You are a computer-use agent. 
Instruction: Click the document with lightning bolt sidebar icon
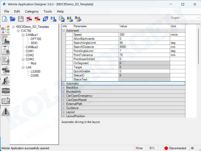6,60
